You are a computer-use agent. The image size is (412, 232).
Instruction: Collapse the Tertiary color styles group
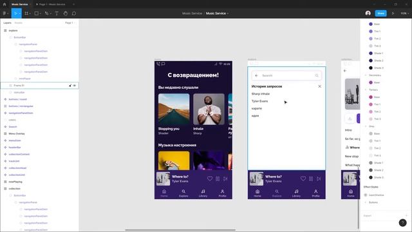366,90
